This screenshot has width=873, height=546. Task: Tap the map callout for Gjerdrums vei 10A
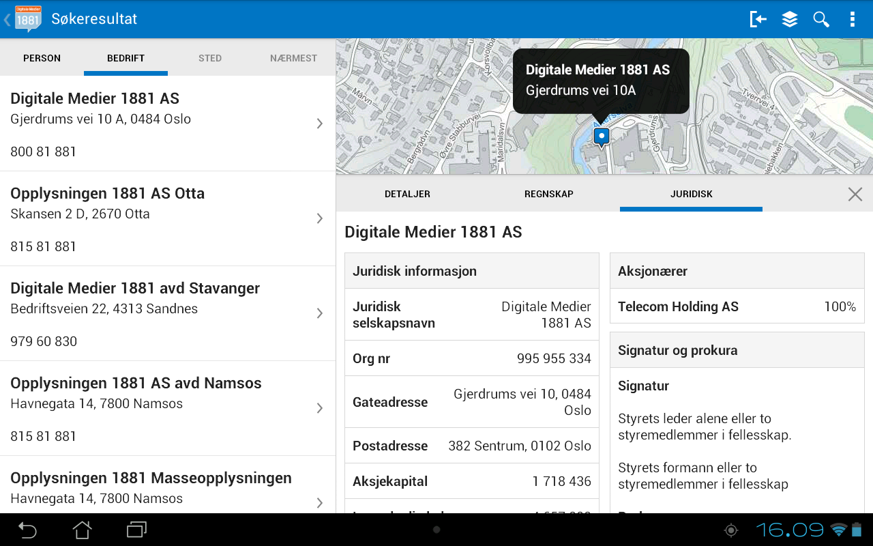601,80
